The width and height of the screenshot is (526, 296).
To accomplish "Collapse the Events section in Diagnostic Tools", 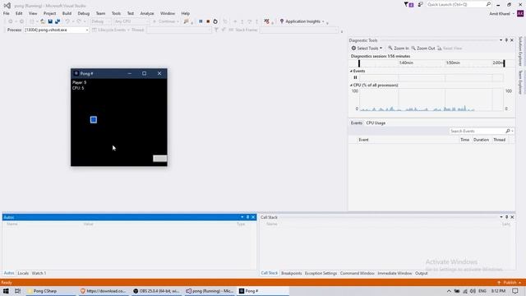I will coord(351,72).
